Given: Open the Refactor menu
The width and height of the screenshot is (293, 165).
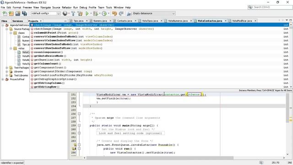Looking at the screenshot, I should point(67,7).
